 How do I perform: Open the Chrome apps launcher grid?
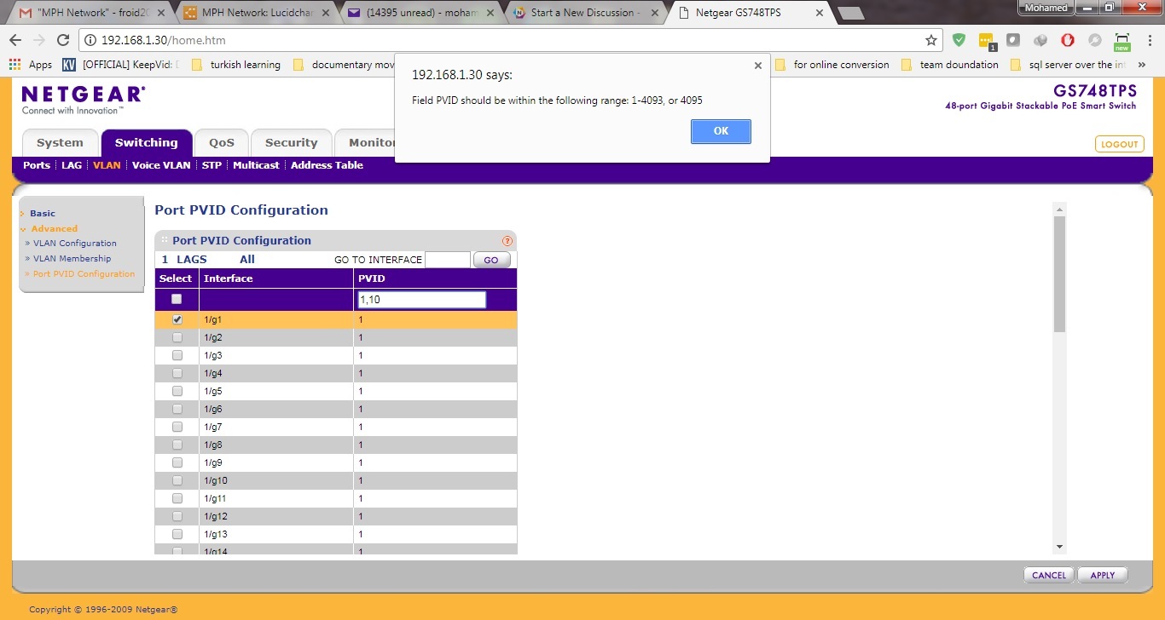(14, 65)
